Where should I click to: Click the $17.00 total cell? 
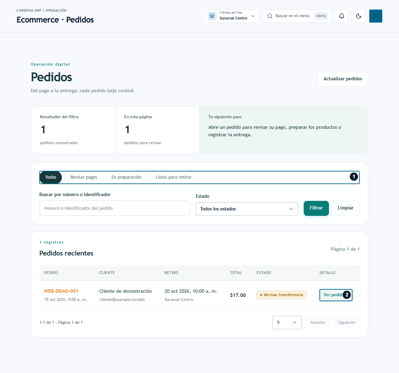click(x=238, y=295)
